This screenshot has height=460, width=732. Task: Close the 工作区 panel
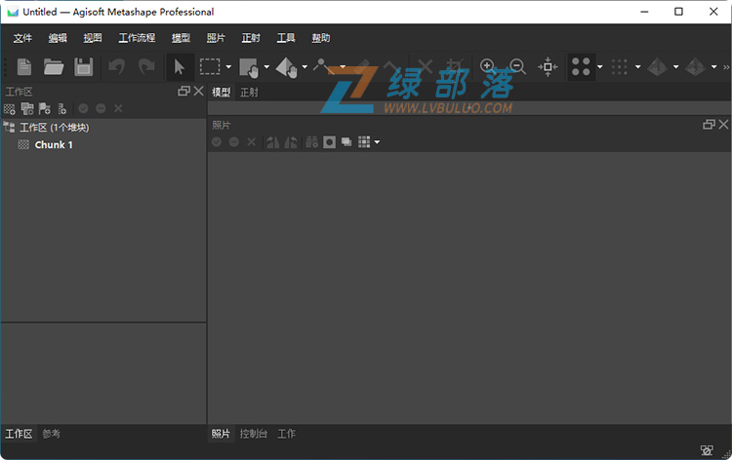click(199, 91)
